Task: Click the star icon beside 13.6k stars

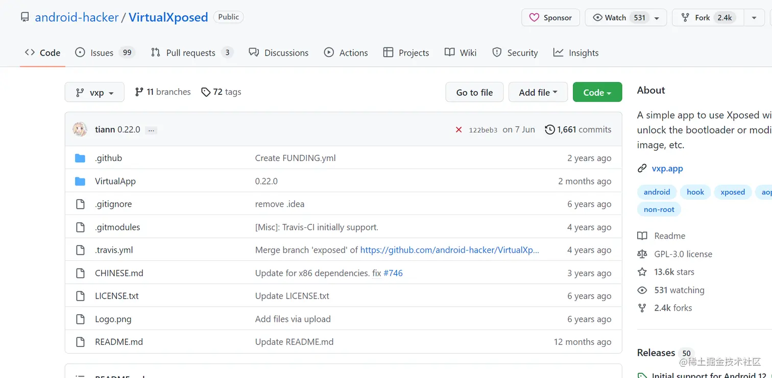Action: coord(642,272)
